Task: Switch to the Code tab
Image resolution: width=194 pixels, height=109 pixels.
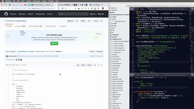Action: pos(9,26)
